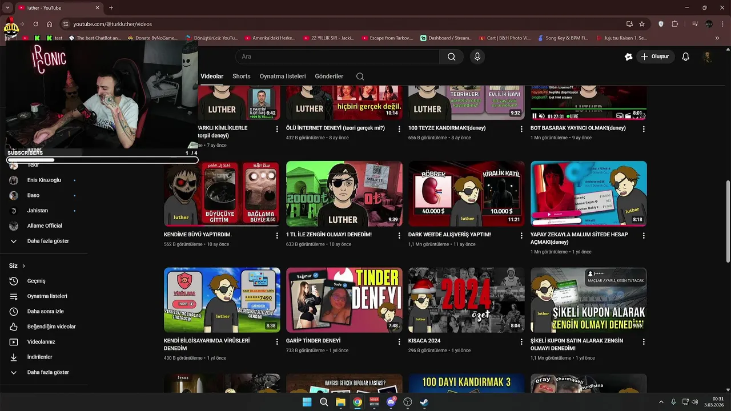
Task: Click the sparkle icon left of Oluştur
Action: pos(629,57)
